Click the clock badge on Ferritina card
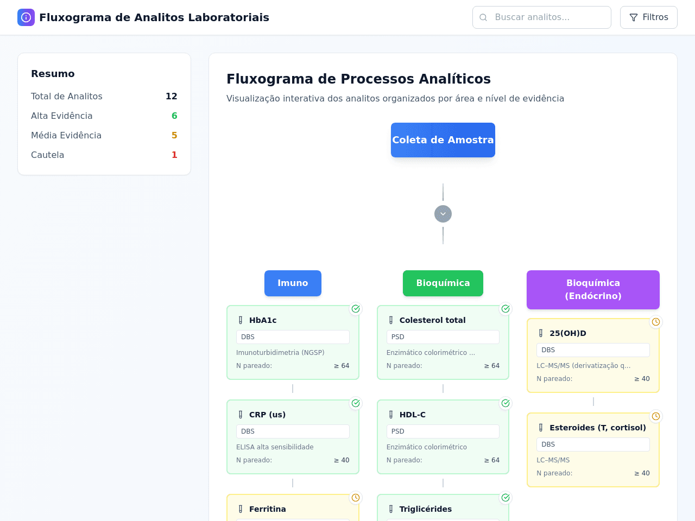The width and height of the screenshot is (695, 521). tap(356, 498)
